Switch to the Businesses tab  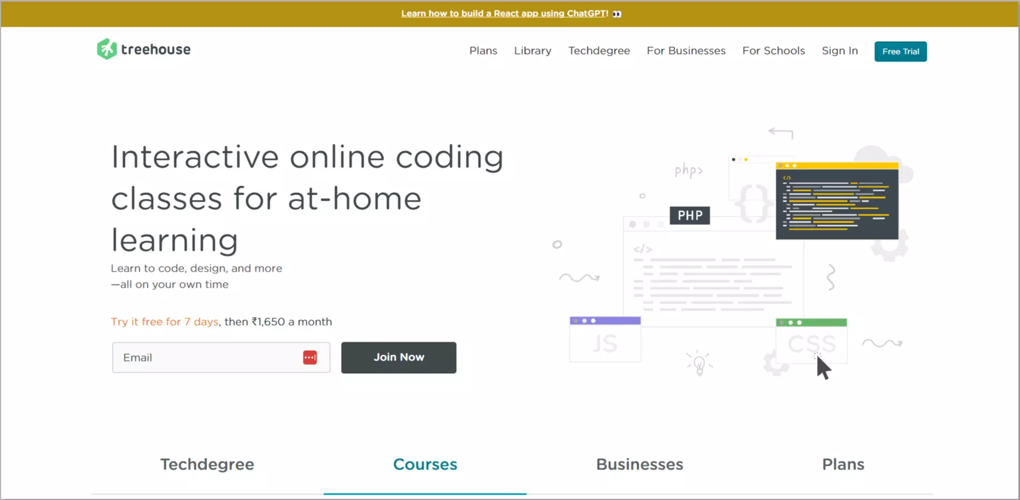[x=640, y=464]
